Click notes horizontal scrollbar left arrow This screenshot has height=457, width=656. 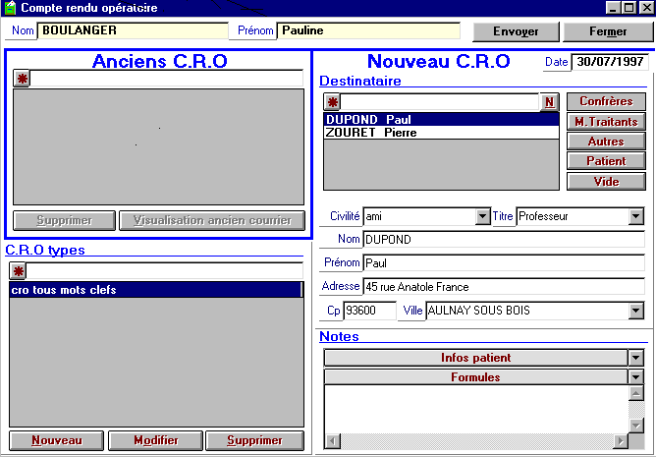tap(333, 441)
